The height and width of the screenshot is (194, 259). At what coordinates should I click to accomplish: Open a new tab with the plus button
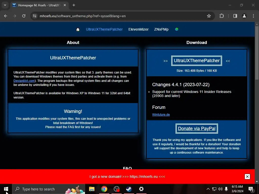[x=74, y=5]
